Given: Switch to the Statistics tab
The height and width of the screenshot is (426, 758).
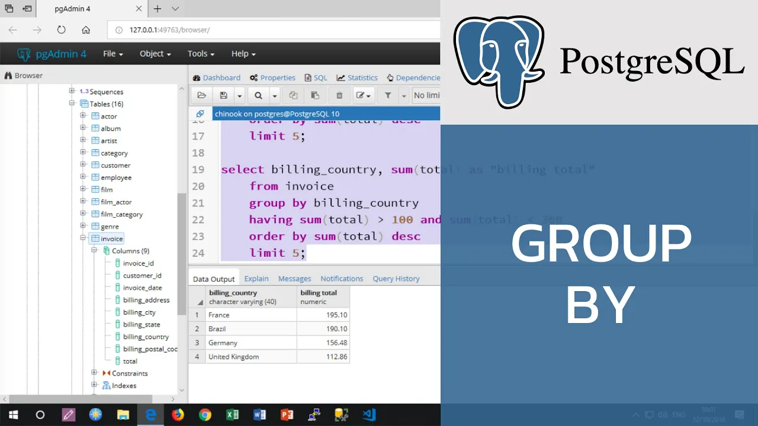Looking at the screenshot, I should point(357,78).
